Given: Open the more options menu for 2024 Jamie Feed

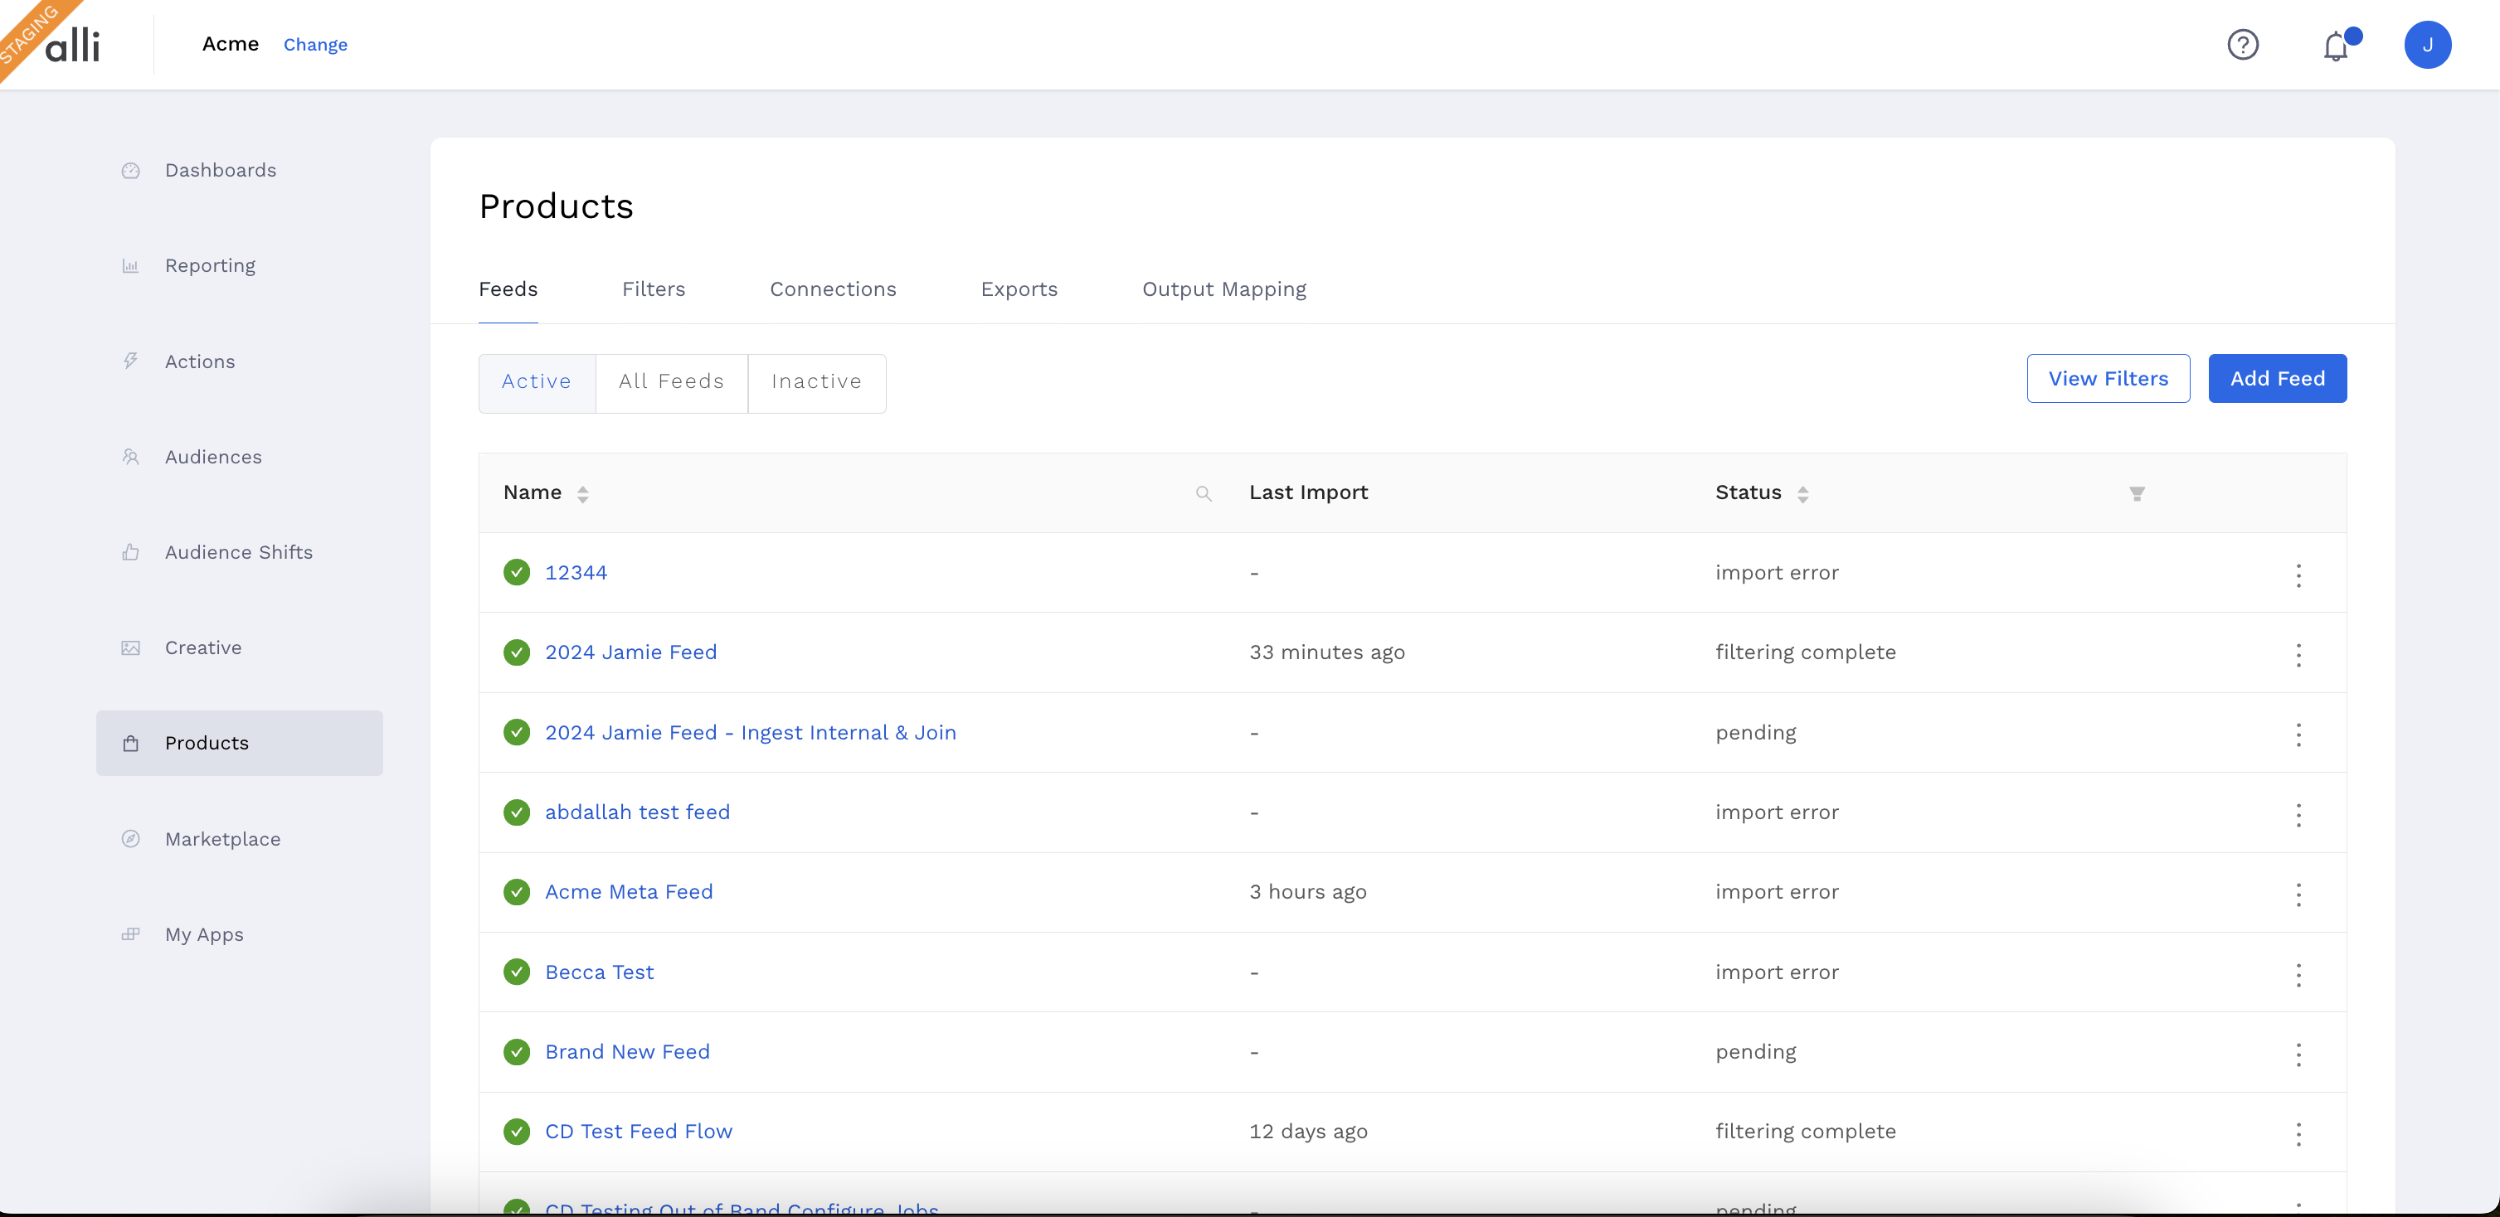Looking at the screenshot, I should click(2298, 655).
